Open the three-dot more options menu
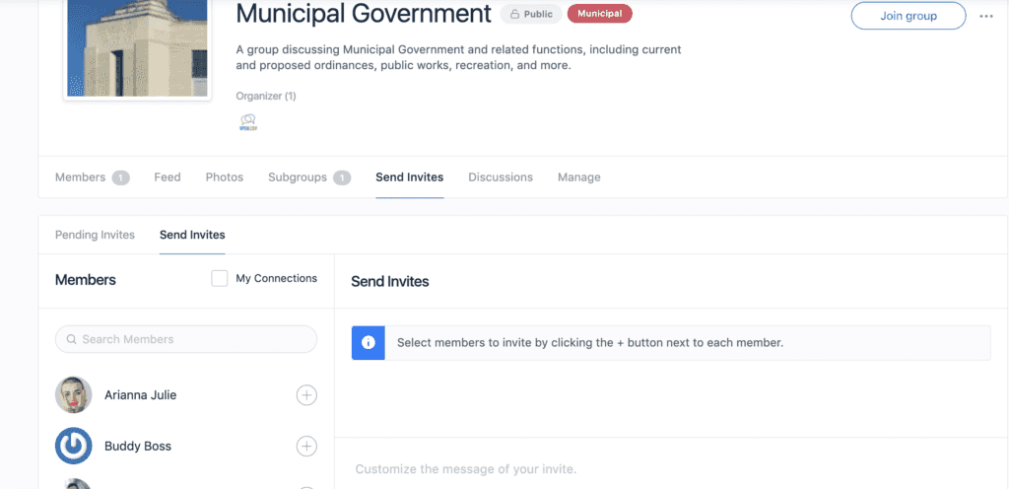Viewport: 1009px width, 489px height. pos(985,16)
